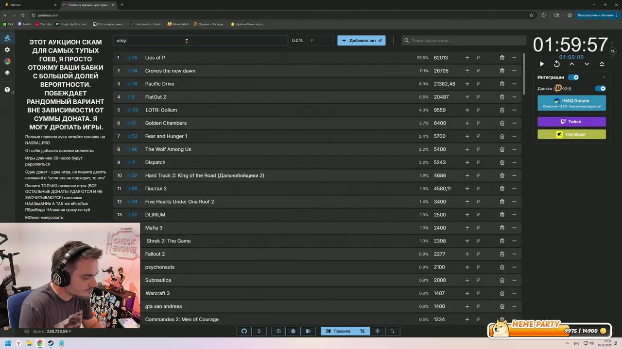Connect Tourniquet integration
The height and width of the screenshot is (349, 622).
click(x=571, y=134)
